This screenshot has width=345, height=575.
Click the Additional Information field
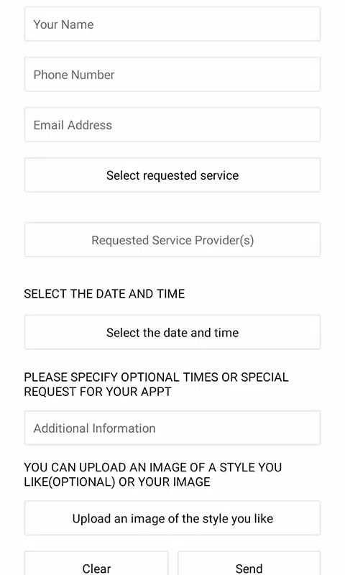click(x=172, y=428)
